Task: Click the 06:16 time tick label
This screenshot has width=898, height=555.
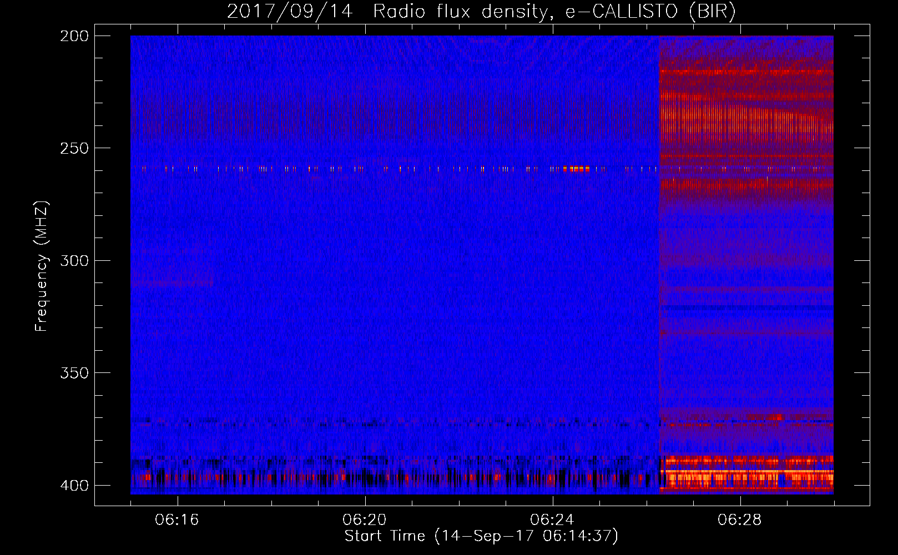Action: [177, 520]
